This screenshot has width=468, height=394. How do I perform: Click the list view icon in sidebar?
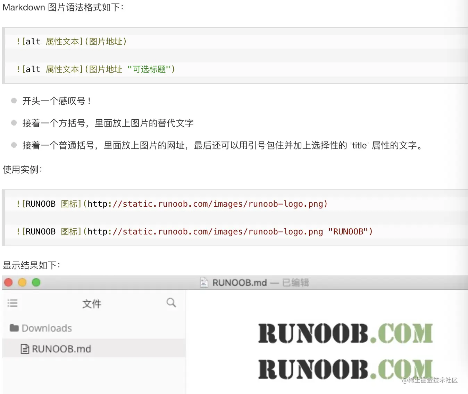coord(12,303)
